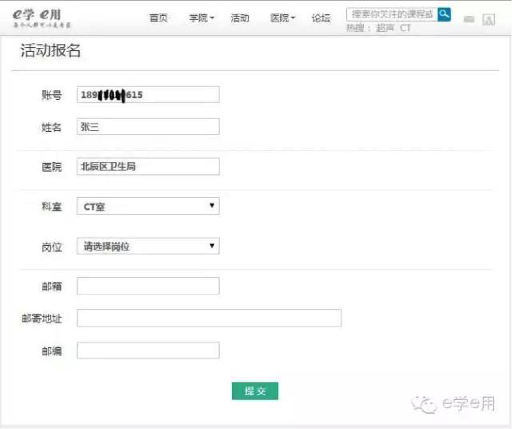Click the user profile icon at top right

point(489,19)
